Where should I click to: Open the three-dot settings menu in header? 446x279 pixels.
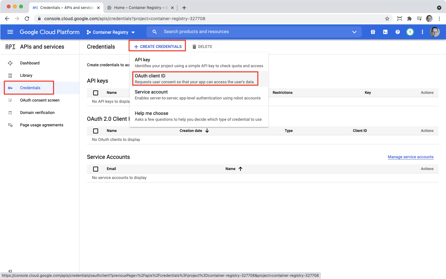pyautogui.click(x=422, y=32)
